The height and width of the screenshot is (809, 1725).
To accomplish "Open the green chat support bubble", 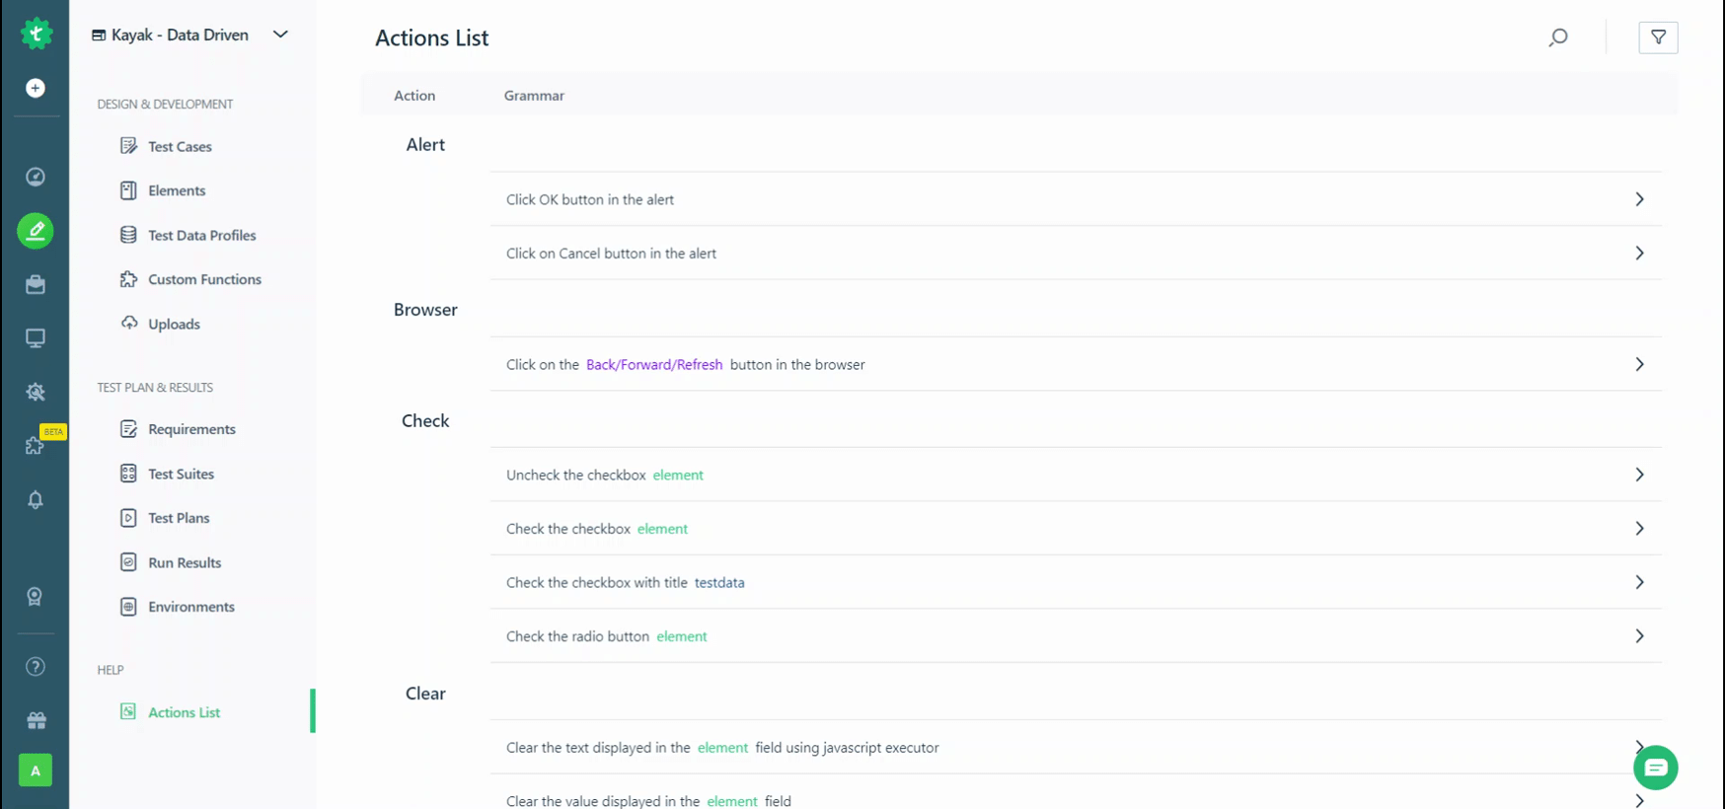I will [x=1655, y=768].
